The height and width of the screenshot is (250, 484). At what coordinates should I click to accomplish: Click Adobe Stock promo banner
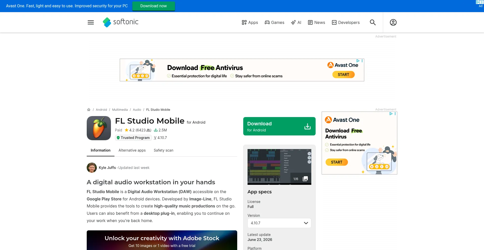coord(162,240)
